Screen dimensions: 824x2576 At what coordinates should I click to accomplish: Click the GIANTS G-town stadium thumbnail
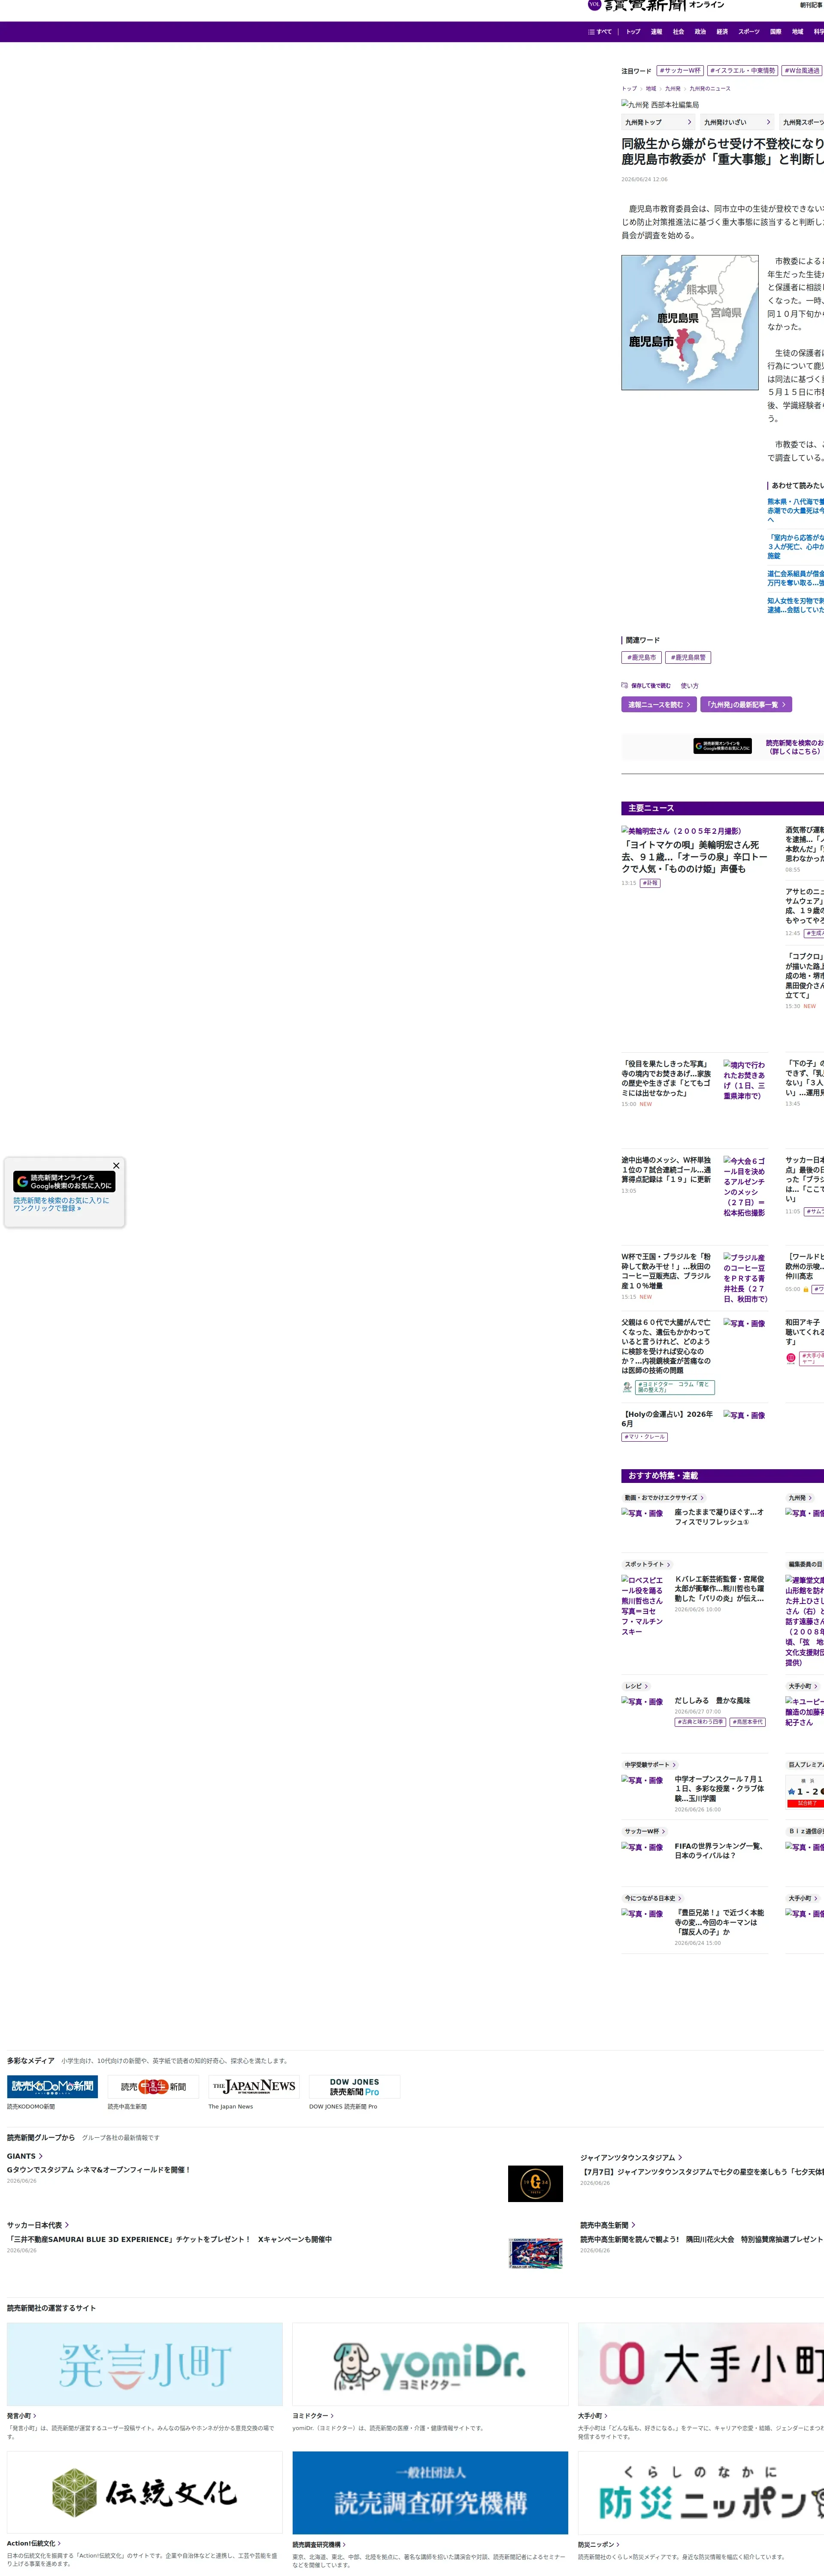[x=535, y=2183]
